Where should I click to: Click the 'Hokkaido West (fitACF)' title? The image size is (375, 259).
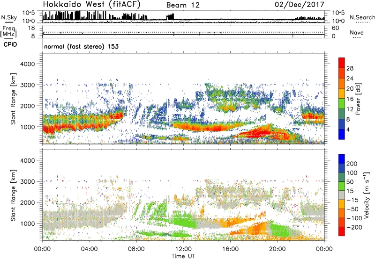91,5
